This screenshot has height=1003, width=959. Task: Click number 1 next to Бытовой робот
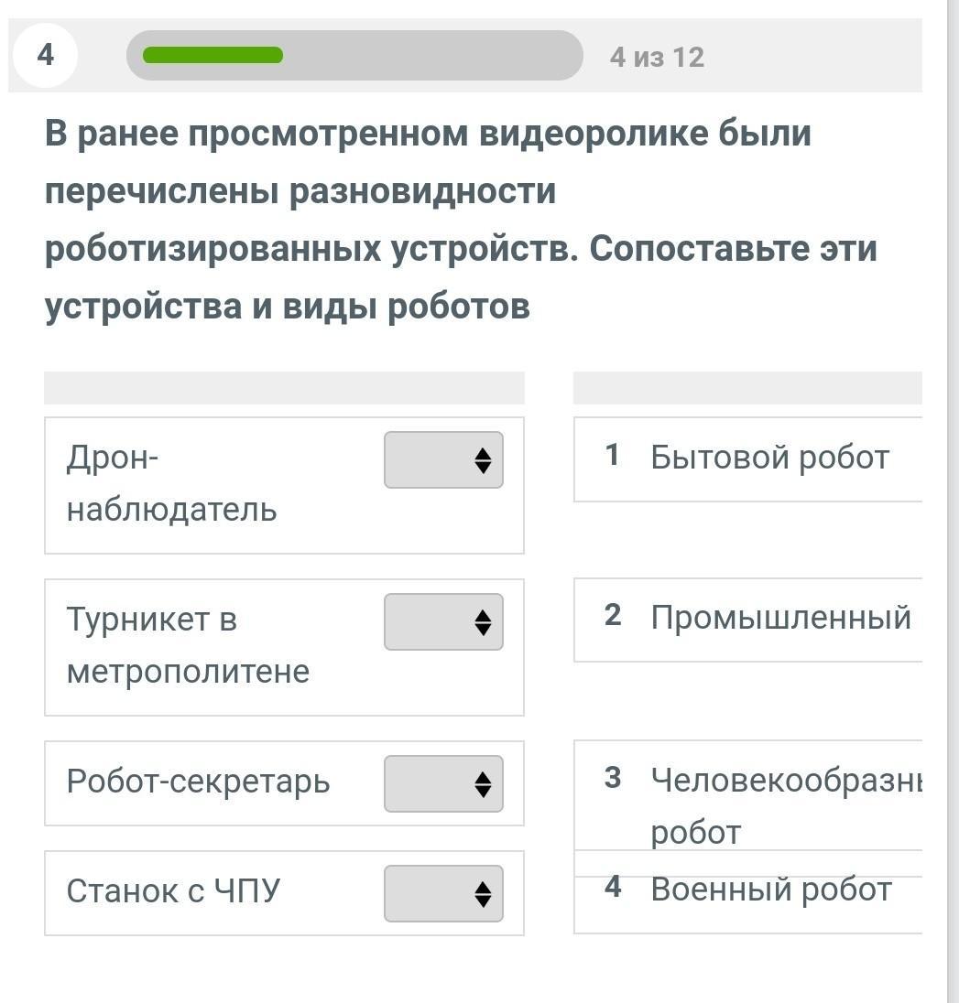(x=613, y=455)
